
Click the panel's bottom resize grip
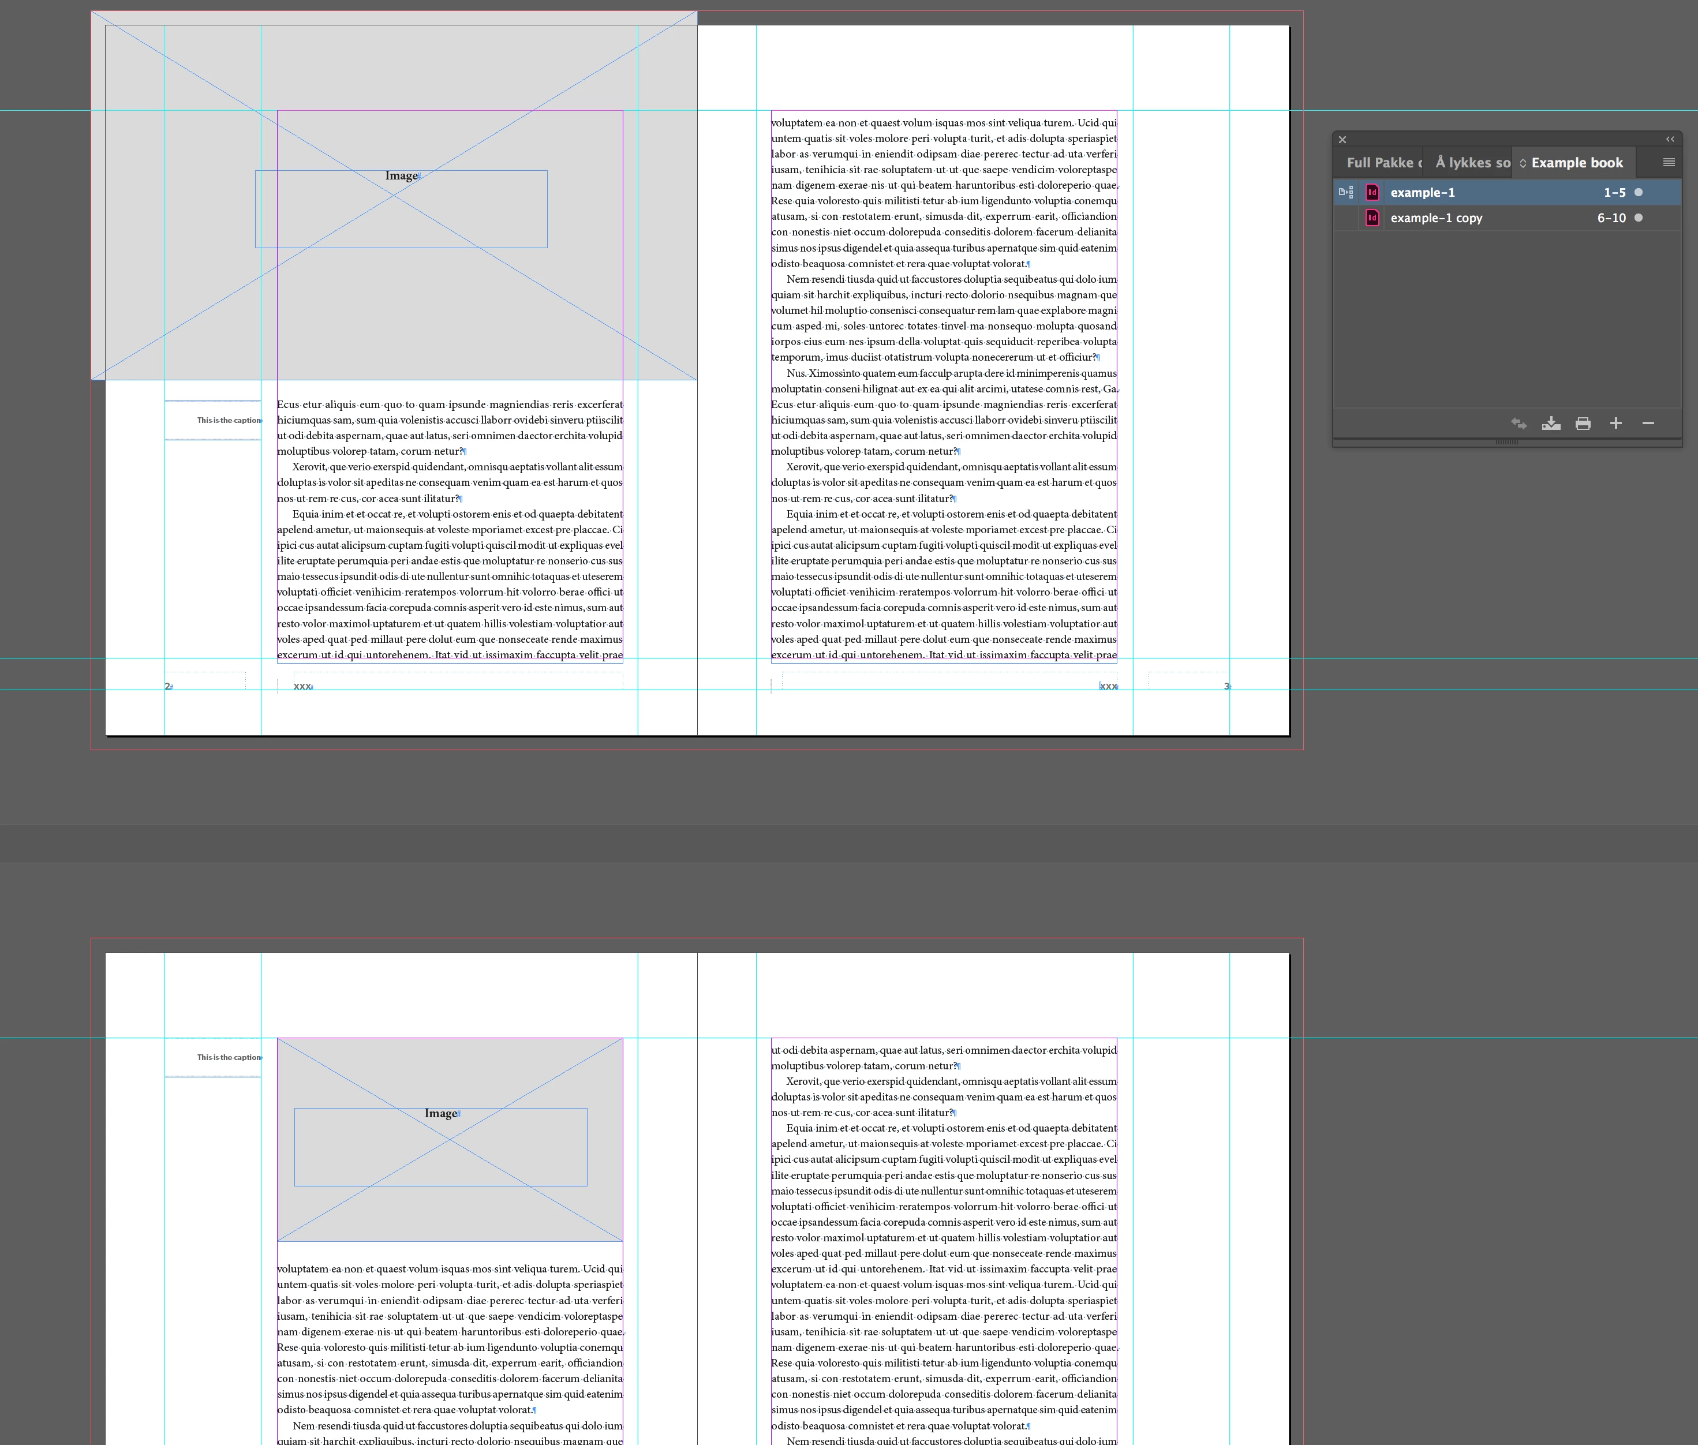pyautogui.click(x=1506, y=443)
